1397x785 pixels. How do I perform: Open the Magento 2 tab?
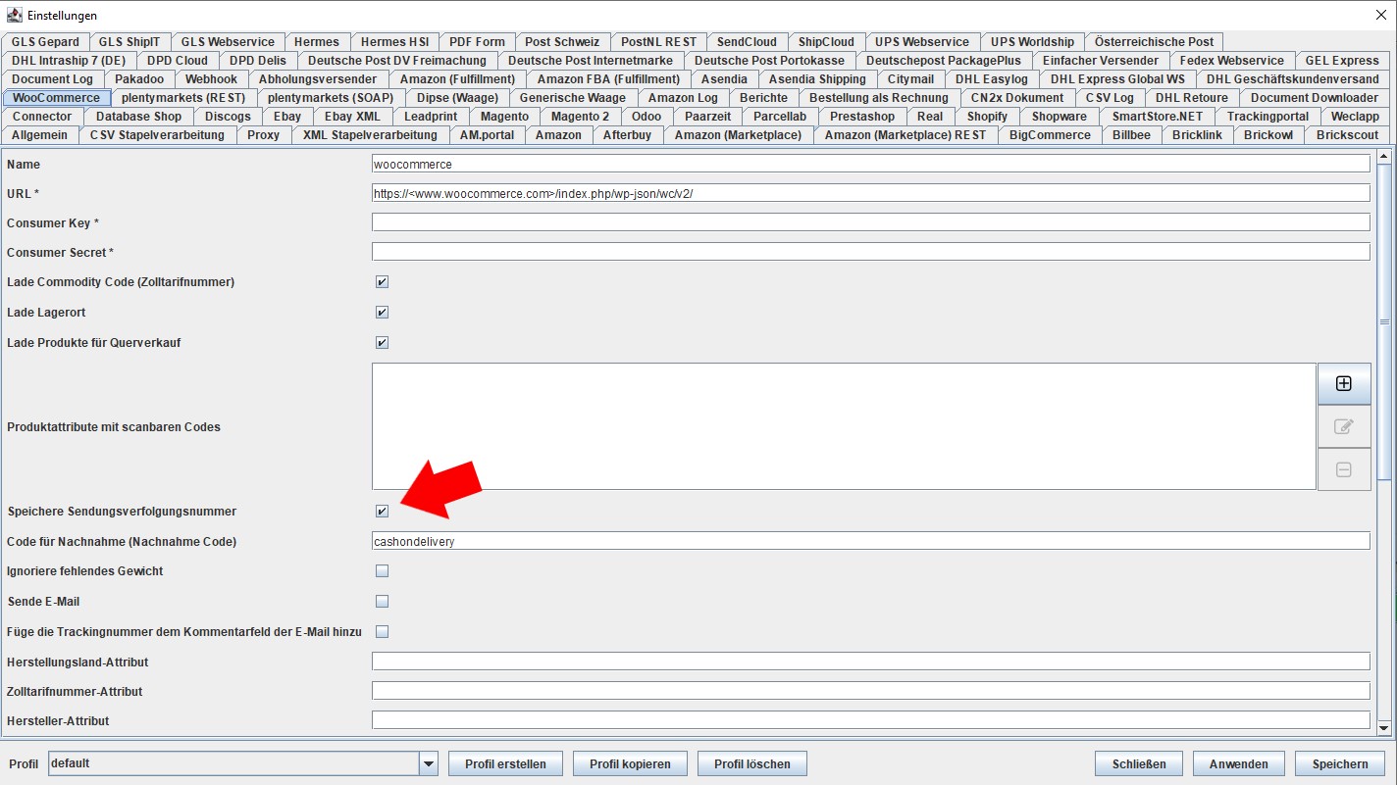point(580,117)
